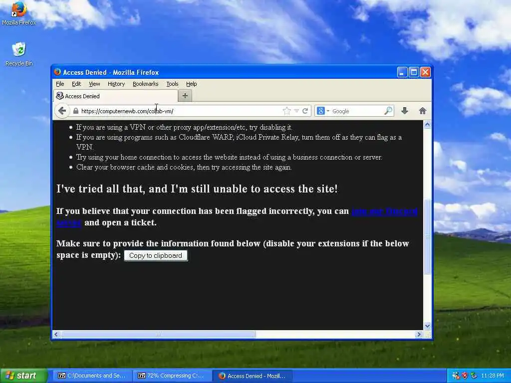This screenshot has height=383, width=511.
Task: Go to the Home page icon
Action: click(x=423, y=111)
